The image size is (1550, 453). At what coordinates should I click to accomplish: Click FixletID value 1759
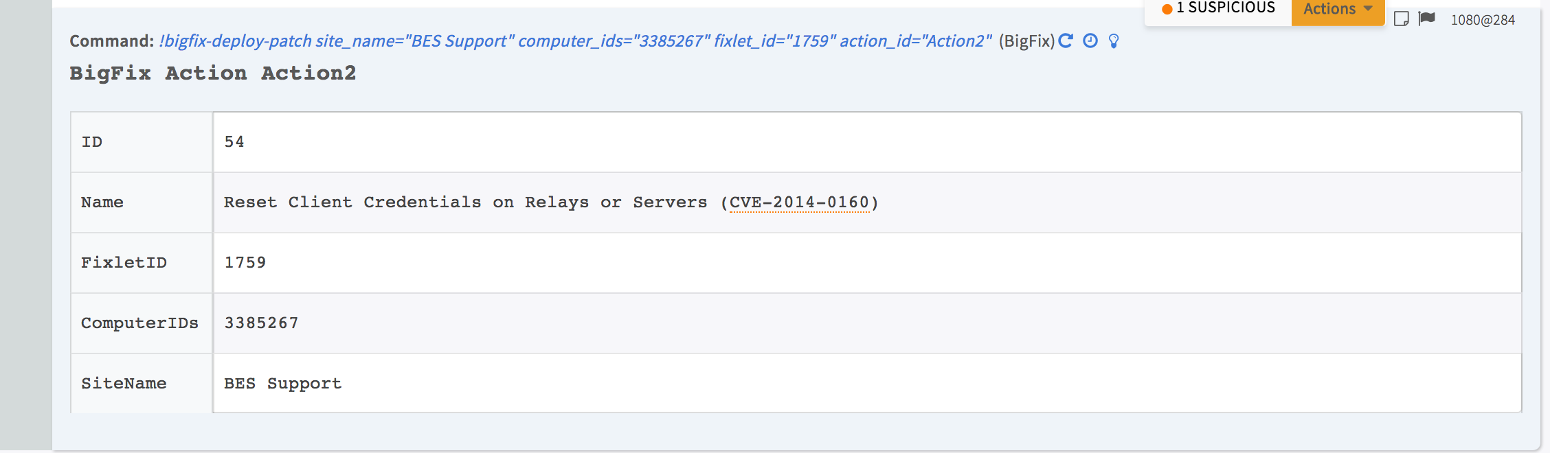pyautogui.click(x=245, y=263)
